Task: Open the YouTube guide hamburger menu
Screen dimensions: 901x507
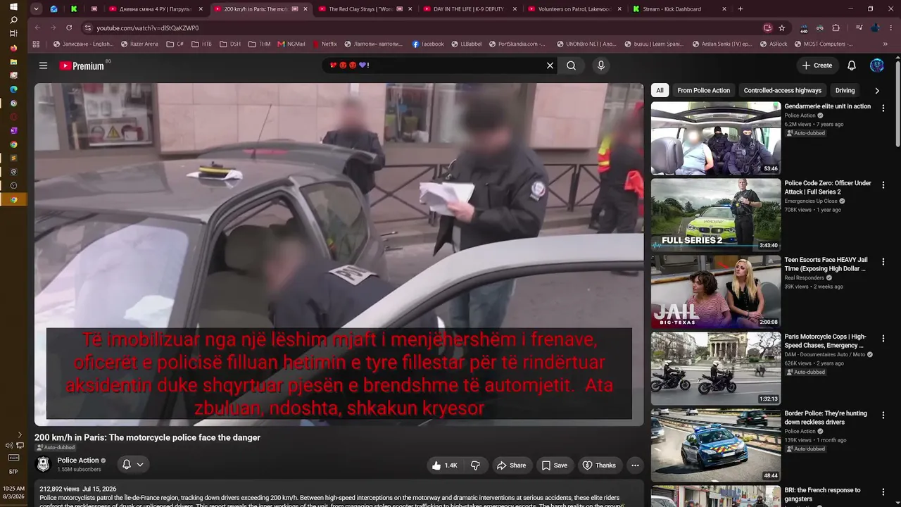Action: [x=43, y=65]
